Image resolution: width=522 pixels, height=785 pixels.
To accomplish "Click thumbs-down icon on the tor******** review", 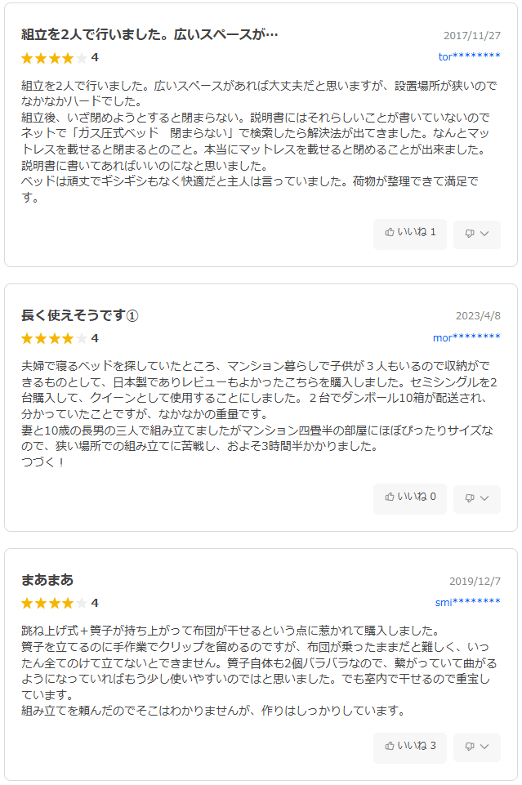I will 470,234.
